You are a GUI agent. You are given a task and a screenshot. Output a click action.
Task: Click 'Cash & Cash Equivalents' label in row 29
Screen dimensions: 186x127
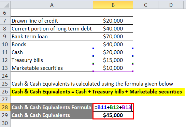point(52,115)
